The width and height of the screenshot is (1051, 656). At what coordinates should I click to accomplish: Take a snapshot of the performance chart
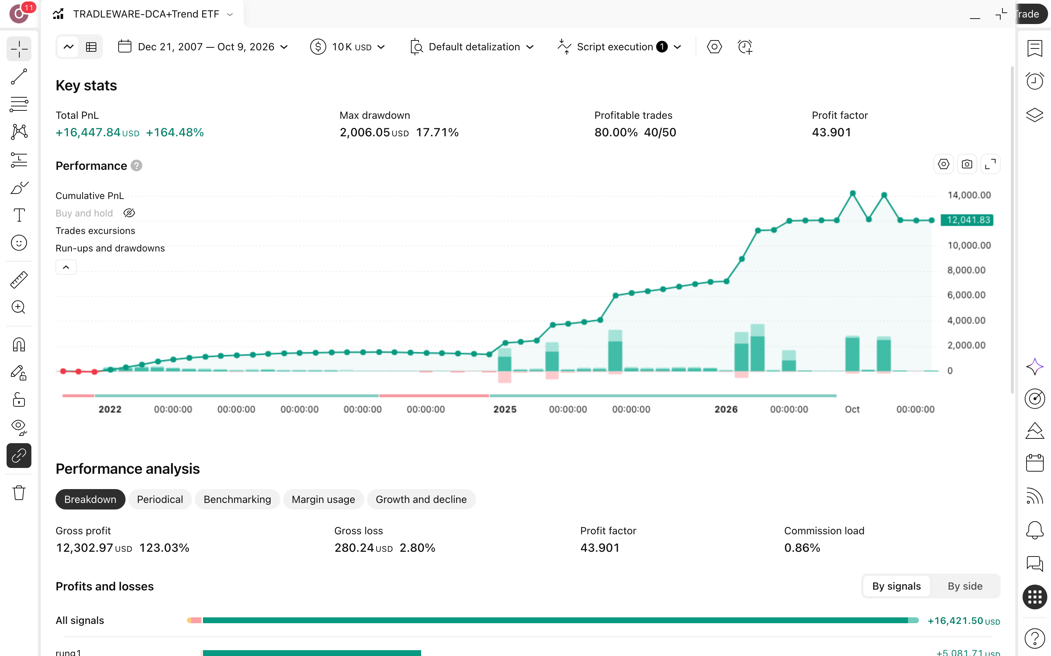[x=967, y=164]
